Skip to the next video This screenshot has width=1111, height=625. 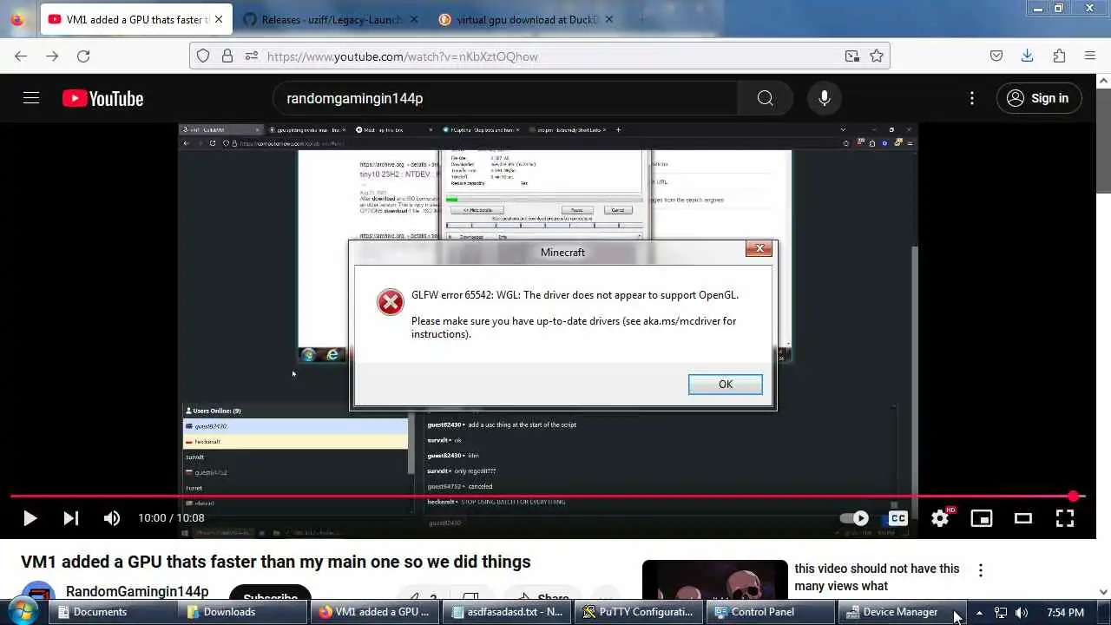point(71,518)
